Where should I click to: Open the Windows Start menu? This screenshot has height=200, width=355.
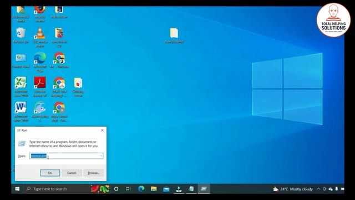pos(17,189)
